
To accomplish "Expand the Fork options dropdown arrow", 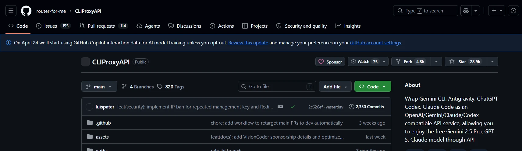I will pyautogui.click(x=436, y=62).
